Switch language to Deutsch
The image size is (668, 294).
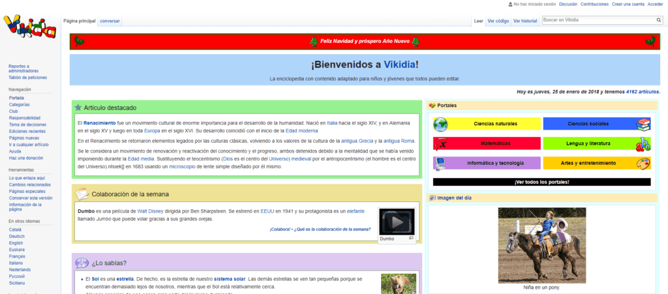point(16,236)
